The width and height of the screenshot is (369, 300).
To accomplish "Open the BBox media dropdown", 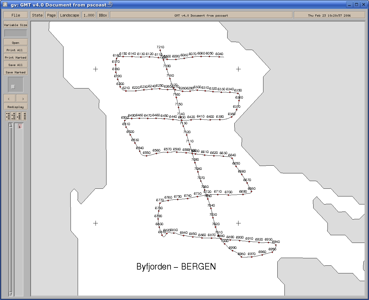I will click(x=103, y=15).
